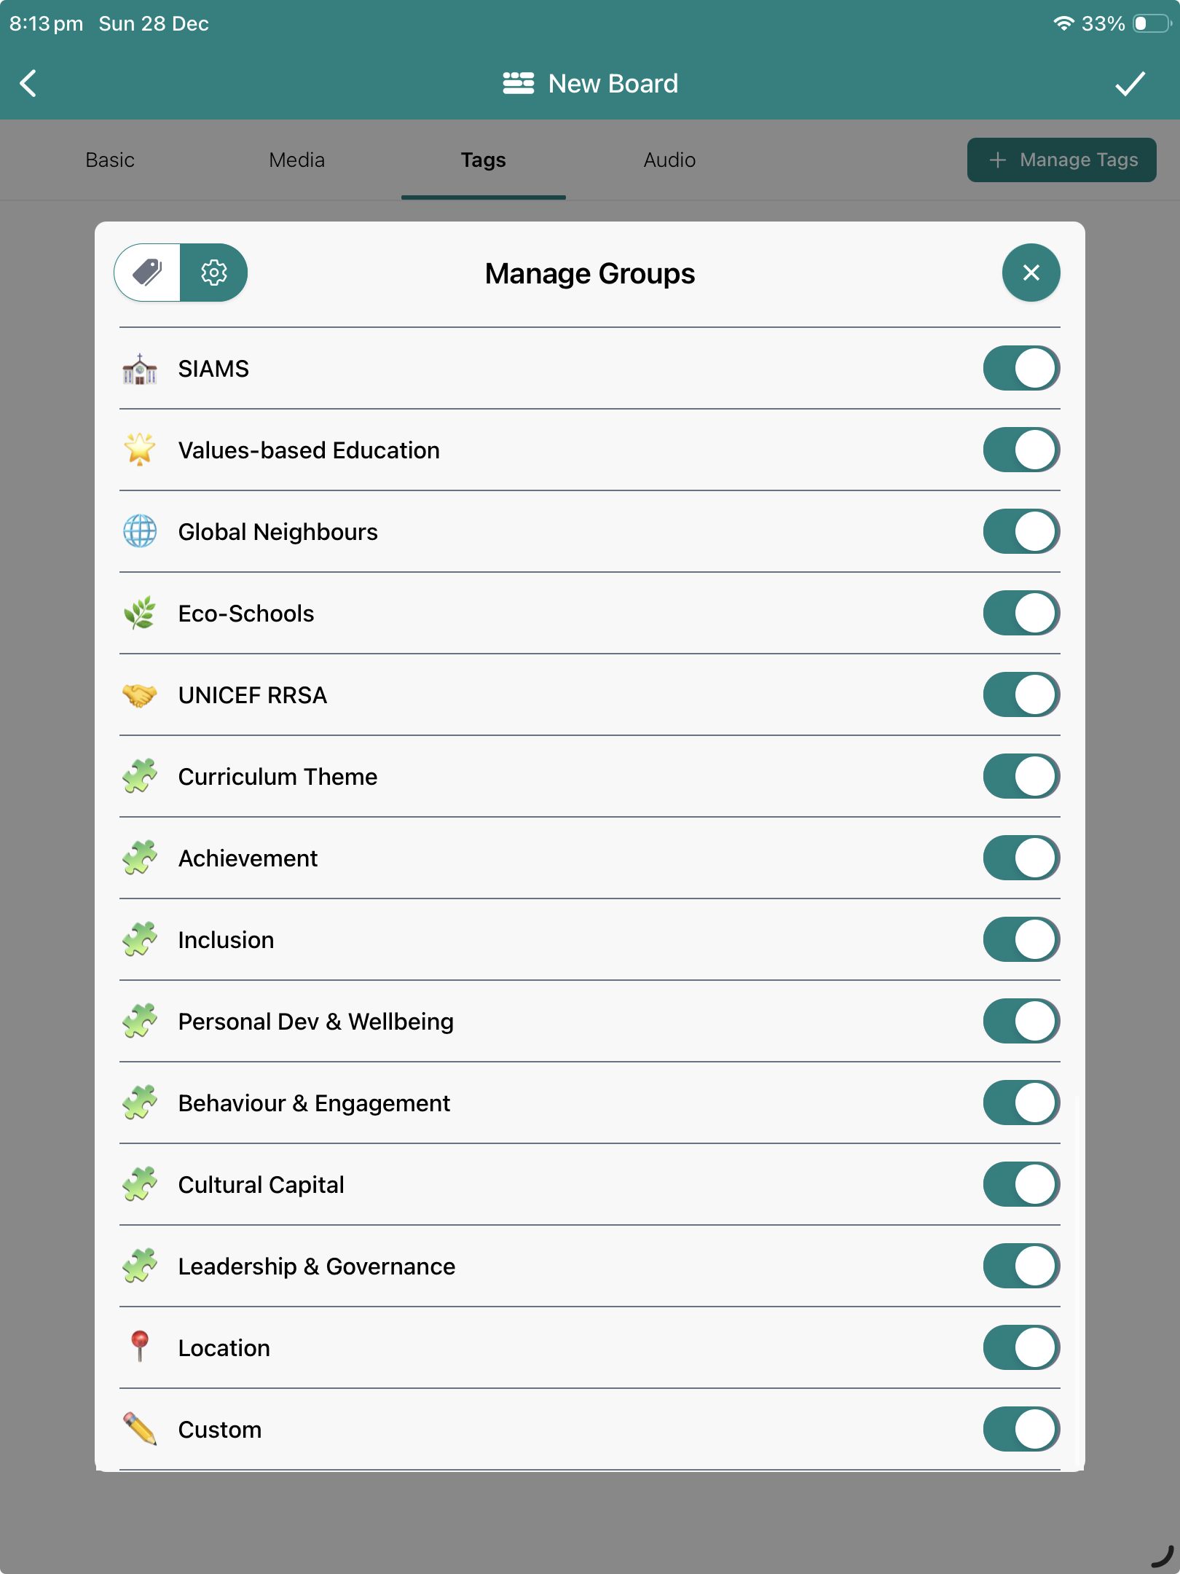Open the Manage Tags panel

click(1061, 160)
